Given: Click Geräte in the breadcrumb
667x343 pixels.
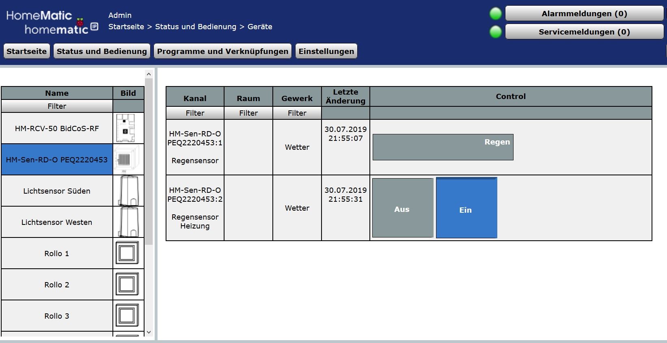Looking at the screenshot, I should 260,27.
